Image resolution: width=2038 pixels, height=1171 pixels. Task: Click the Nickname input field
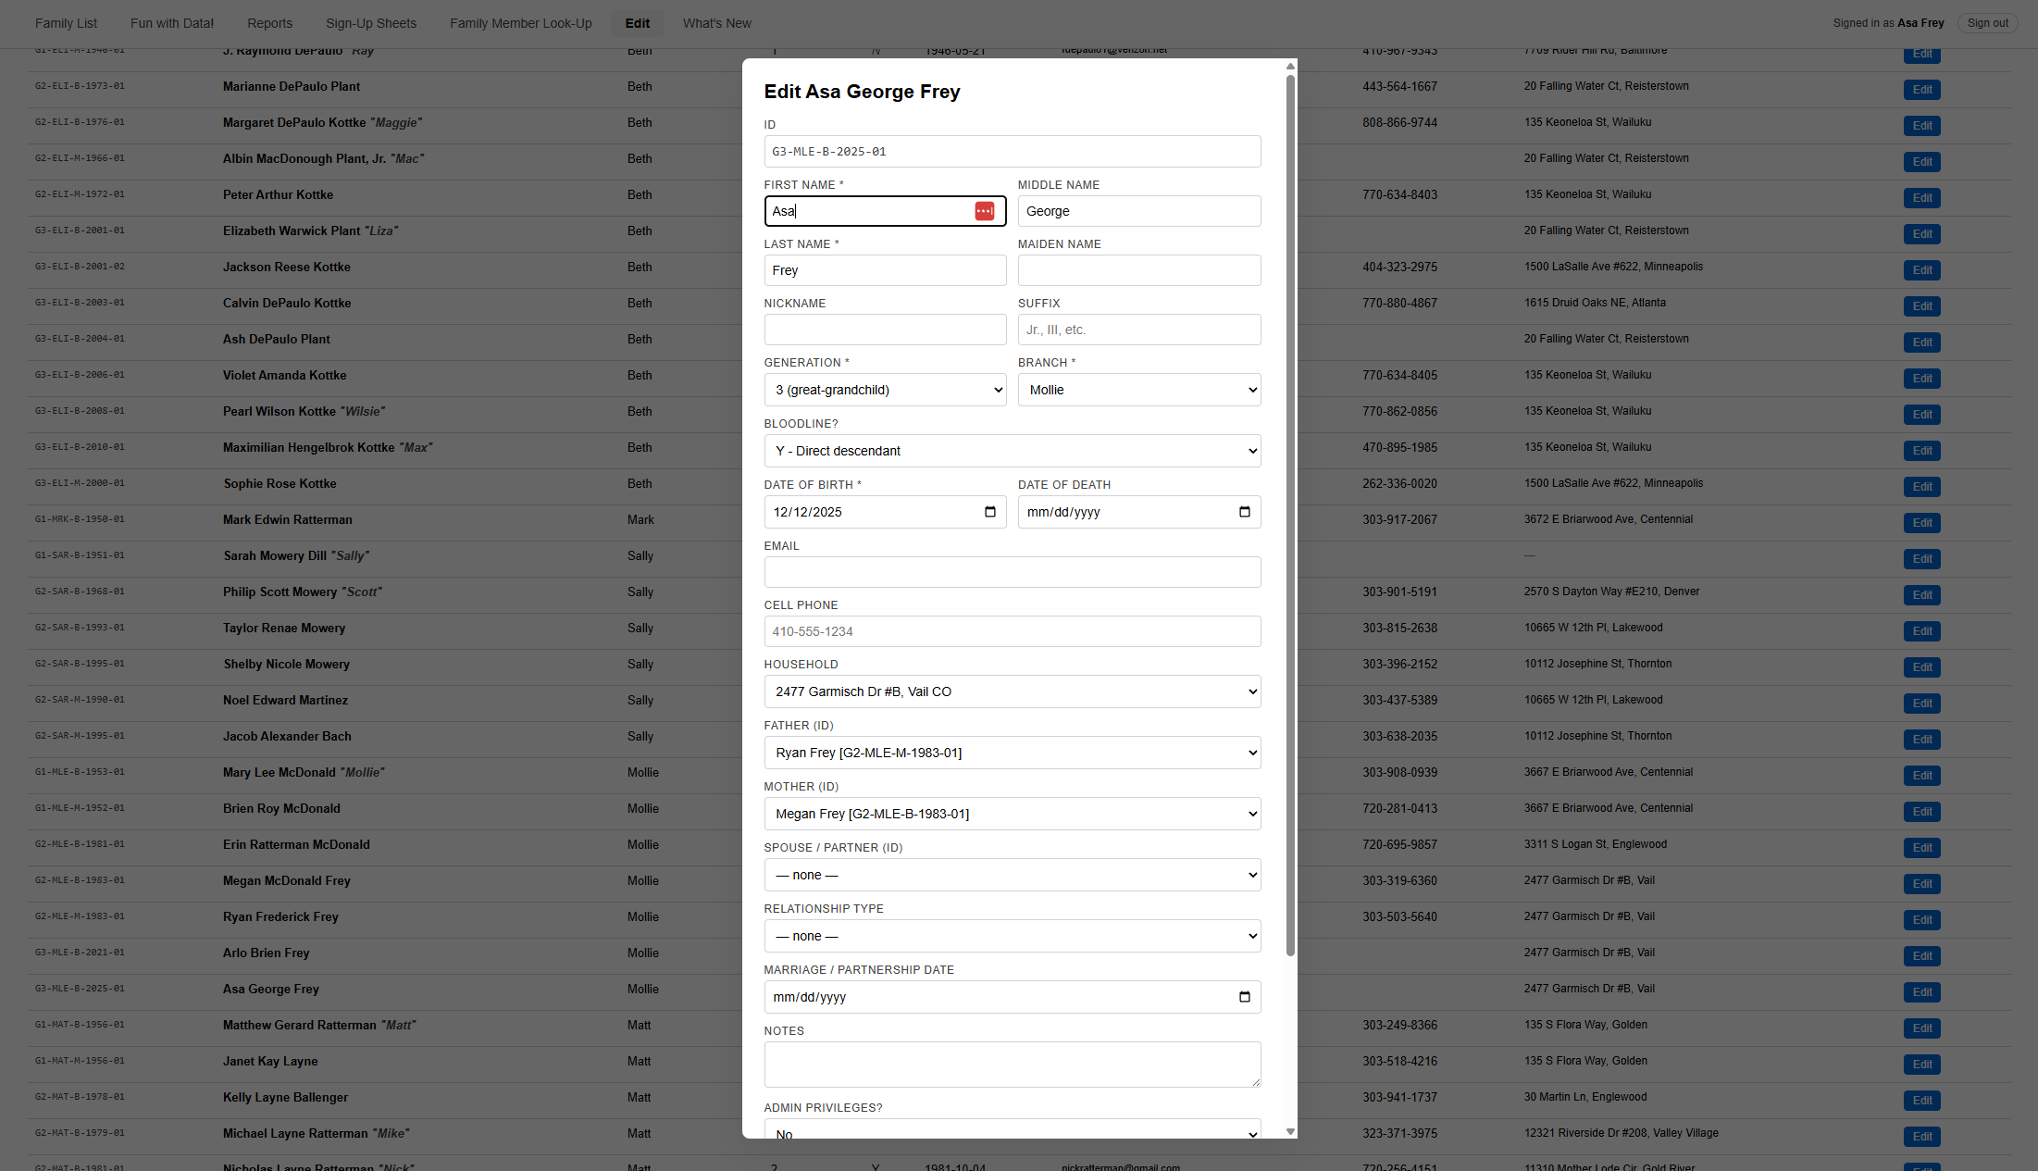(x=885, y=330)
